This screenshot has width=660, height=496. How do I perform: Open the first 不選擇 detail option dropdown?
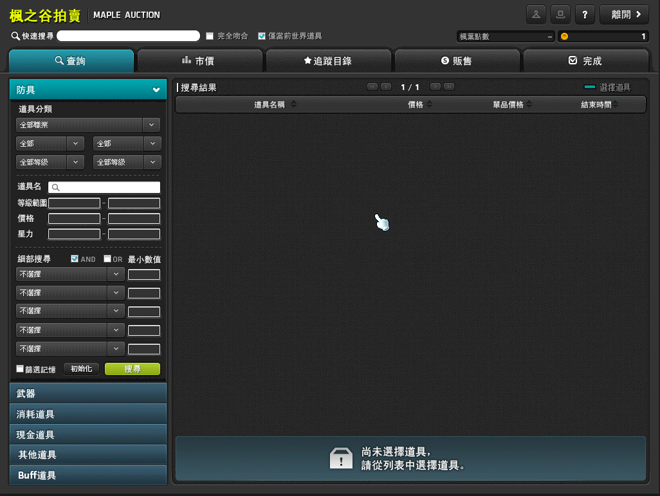(70, 274)
